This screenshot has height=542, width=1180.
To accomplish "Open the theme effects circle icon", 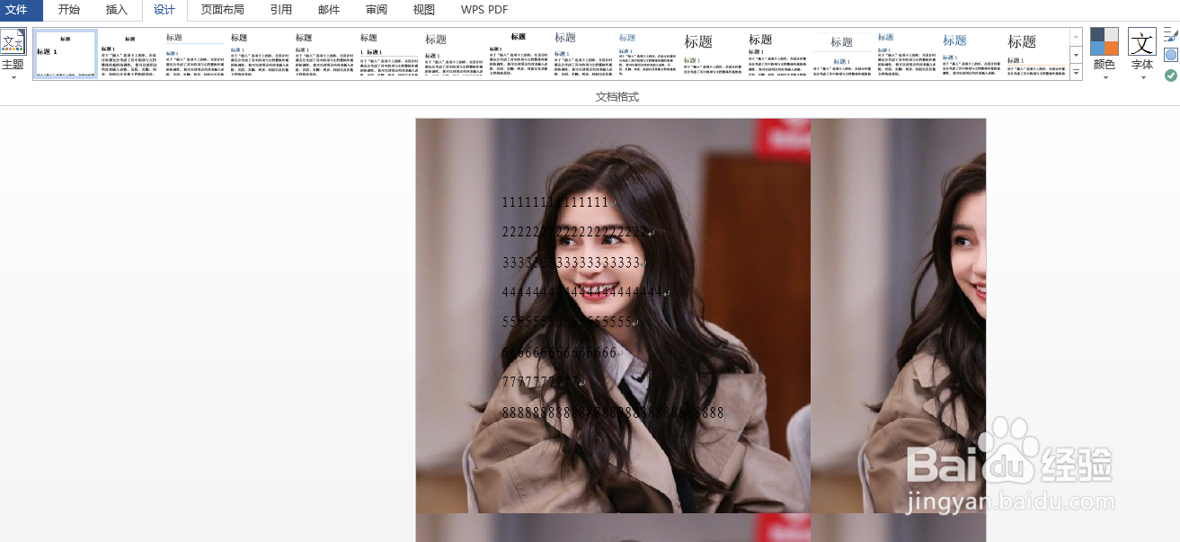I will [x=1170, y=55].
